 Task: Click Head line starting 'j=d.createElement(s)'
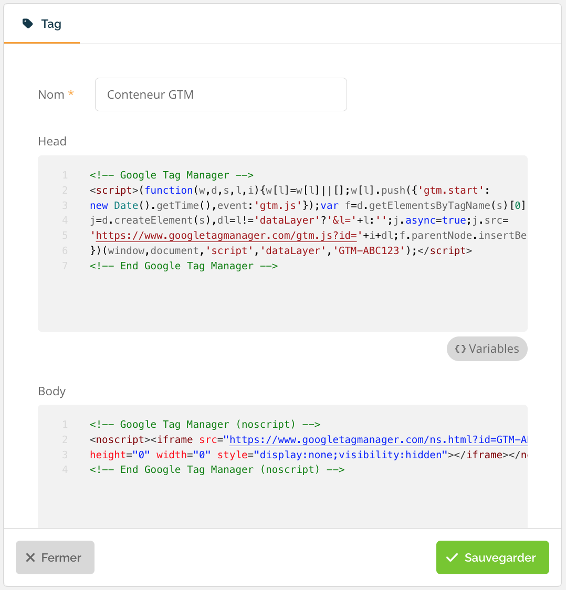click(299, 220)
